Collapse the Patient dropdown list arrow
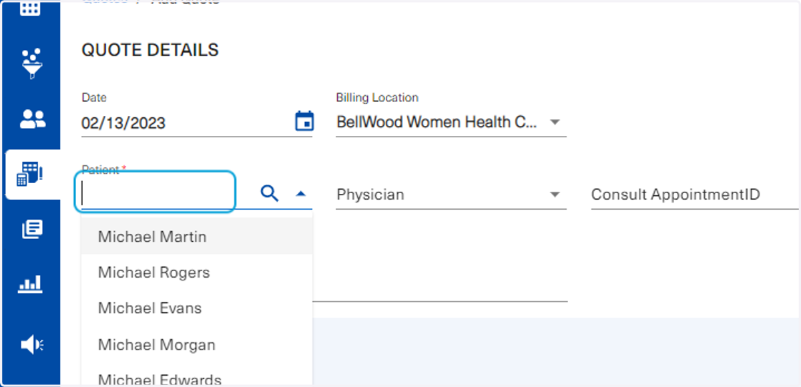Viewport: 801px width, 387px height. pos(300,194)
